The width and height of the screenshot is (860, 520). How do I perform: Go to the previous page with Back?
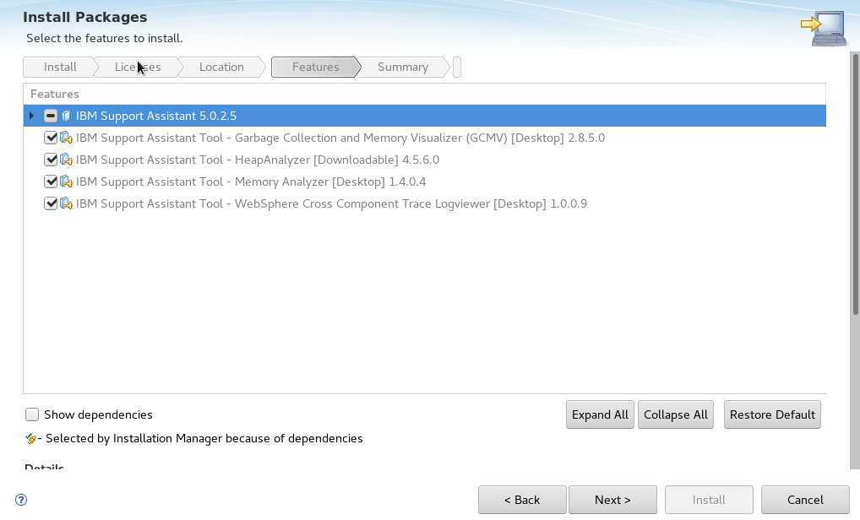[522, 500]
